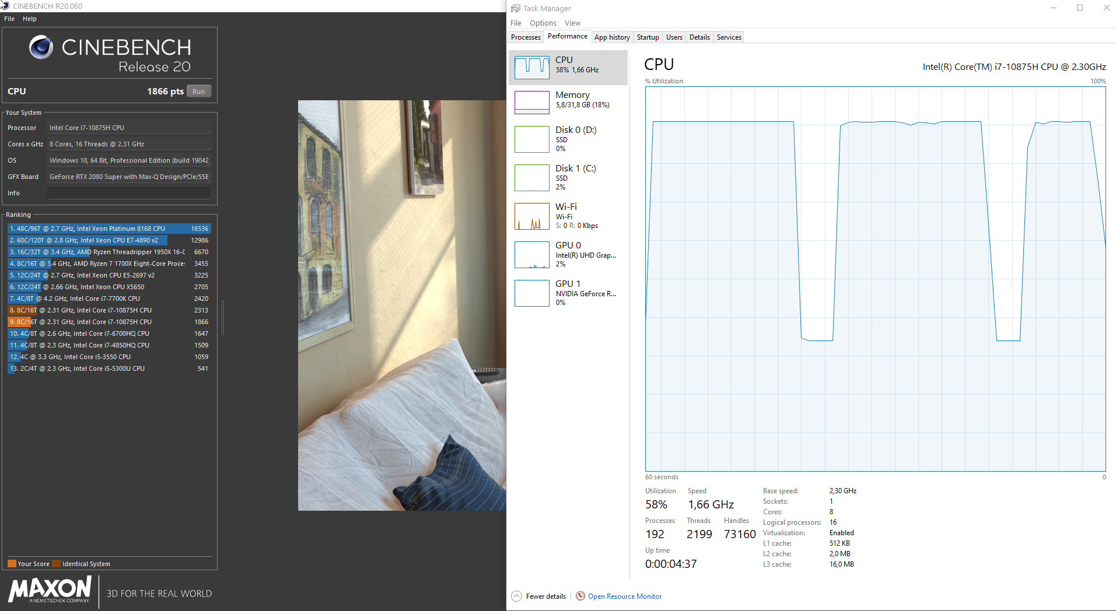
Task: Select ranking row Xeon Platinum 8168
Action: click(x=109, y=229)
